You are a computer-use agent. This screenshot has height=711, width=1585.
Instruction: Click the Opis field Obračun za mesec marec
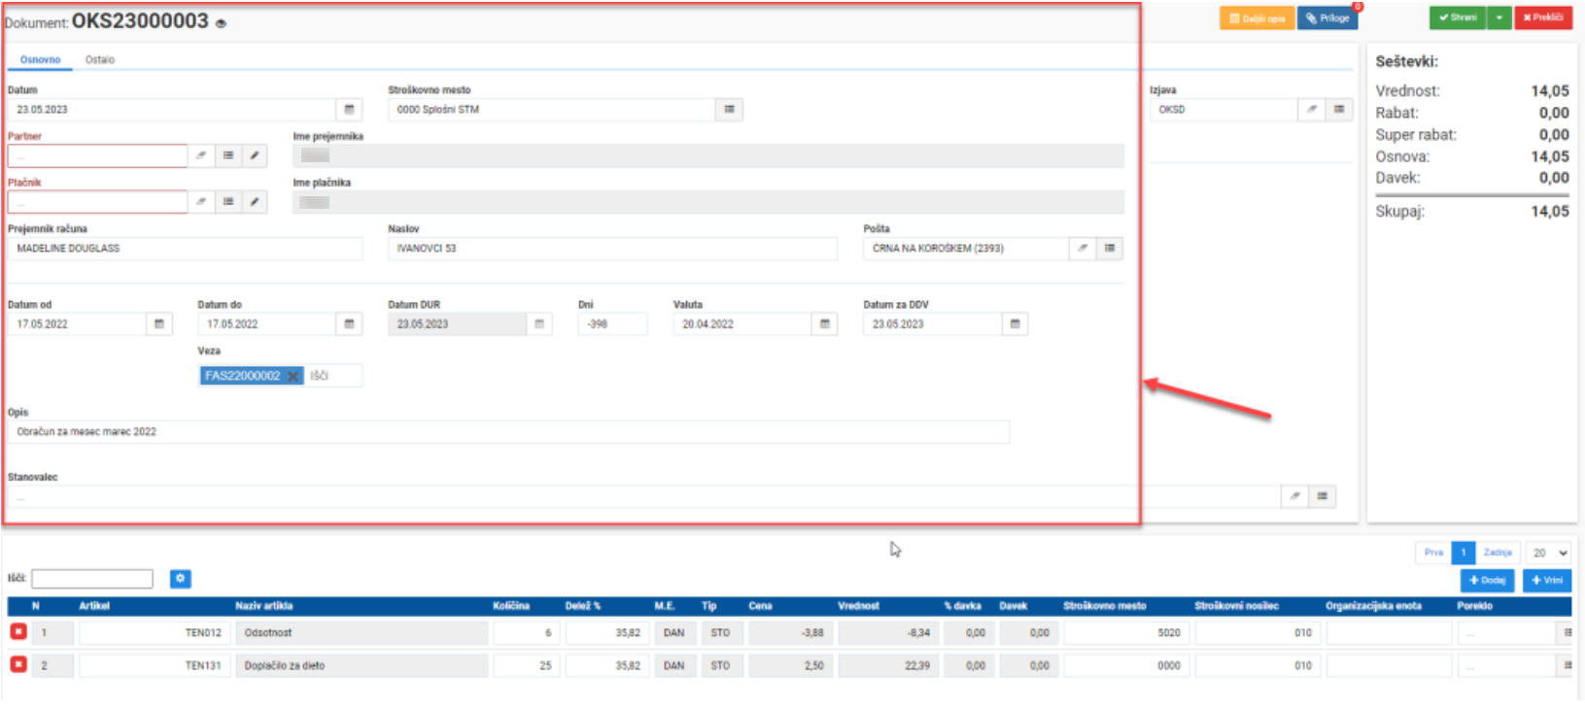pos(508,432)
